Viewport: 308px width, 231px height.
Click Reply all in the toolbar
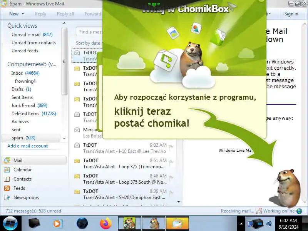tap(65, 14)
